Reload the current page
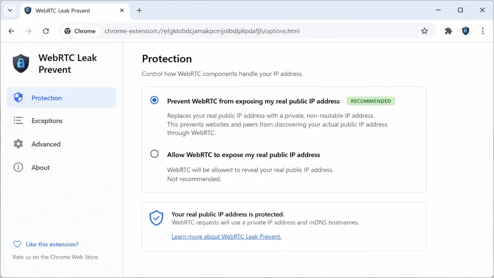494x278 pixels. 46,31
